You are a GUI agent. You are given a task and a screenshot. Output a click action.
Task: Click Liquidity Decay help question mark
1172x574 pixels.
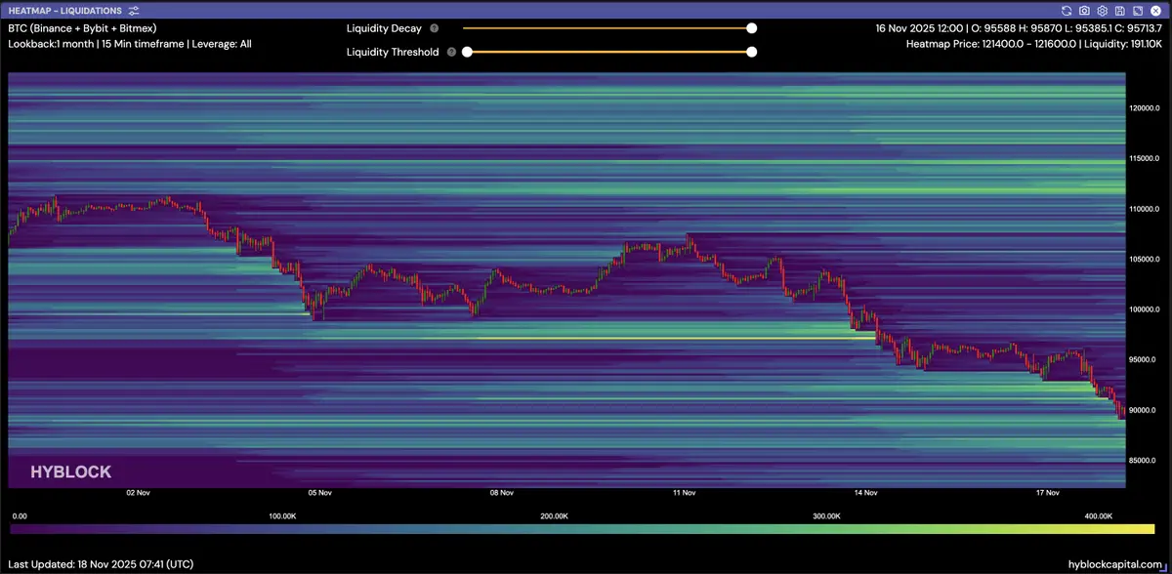pyautogui.click(x=434, y=29)
